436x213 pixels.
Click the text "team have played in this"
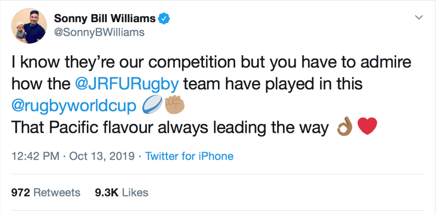272,84
